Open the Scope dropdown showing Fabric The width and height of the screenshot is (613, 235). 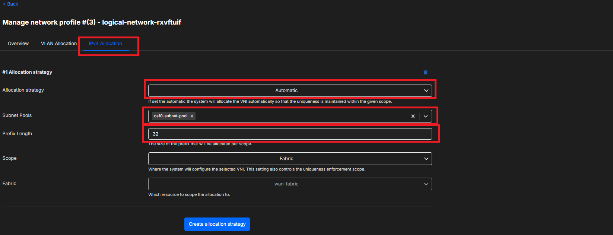pyautogui.click(x=286, y=159)
